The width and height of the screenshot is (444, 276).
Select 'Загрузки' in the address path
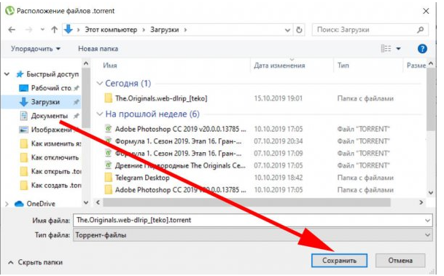tap(165, 30)
